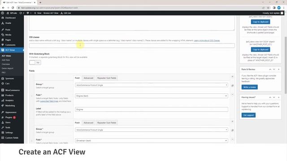The height and width of the screenshot is (161, 287).
Task: Open the Products menu
Action: tap(9, 95)
